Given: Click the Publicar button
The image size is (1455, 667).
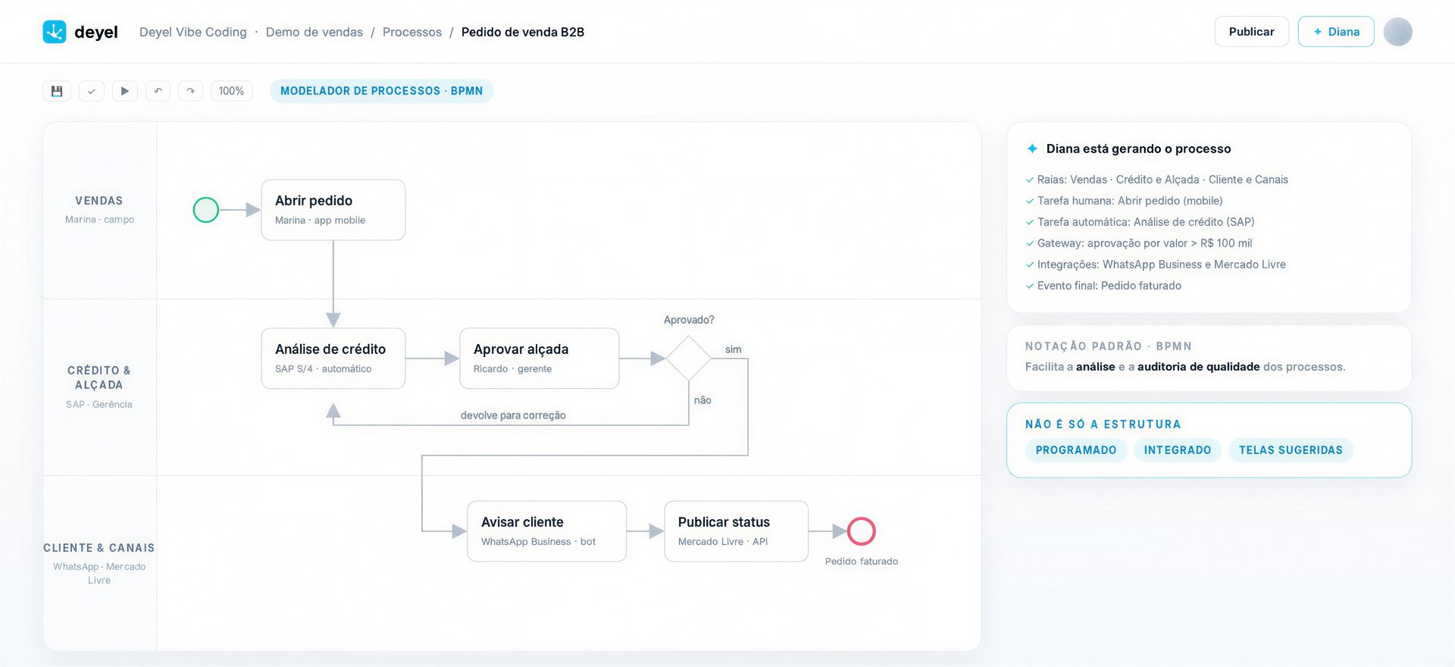Looking at the screenshot, I should [1251, 32].
